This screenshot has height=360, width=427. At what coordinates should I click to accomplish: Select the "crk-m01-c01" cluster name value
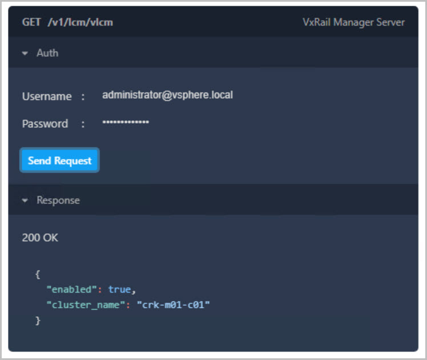(173, 305)
